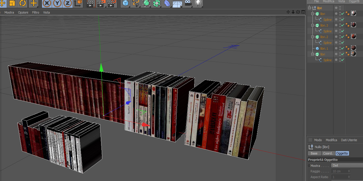The width and height of the screenshot is (363, 181).
Task: Open the green array modeling objects icon
Action: [157, 3]
